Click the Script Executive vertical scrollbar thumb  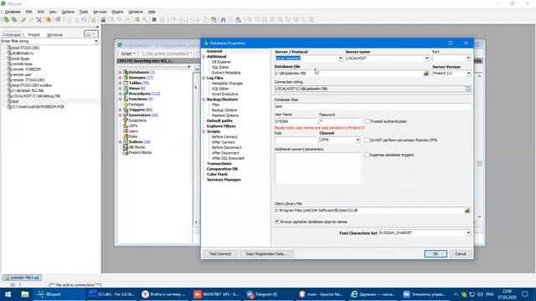pyautogui.click(x=479, y=164)
